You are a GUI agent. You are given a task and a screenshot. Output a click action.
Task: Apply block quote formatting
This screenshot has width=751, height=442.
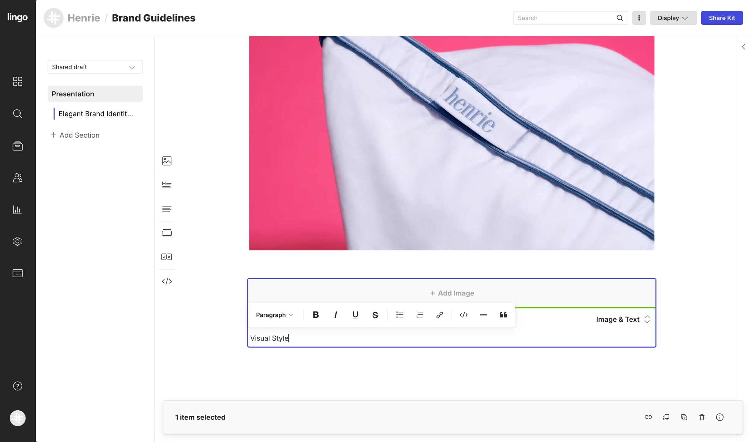click(x=503, y=315)
